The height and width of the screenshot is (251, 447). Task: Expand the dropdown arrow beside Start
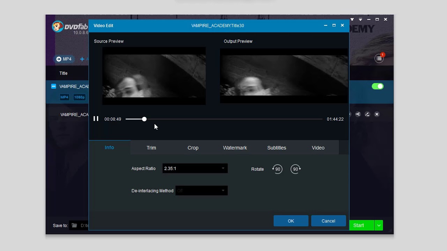(x=379, y=225)
